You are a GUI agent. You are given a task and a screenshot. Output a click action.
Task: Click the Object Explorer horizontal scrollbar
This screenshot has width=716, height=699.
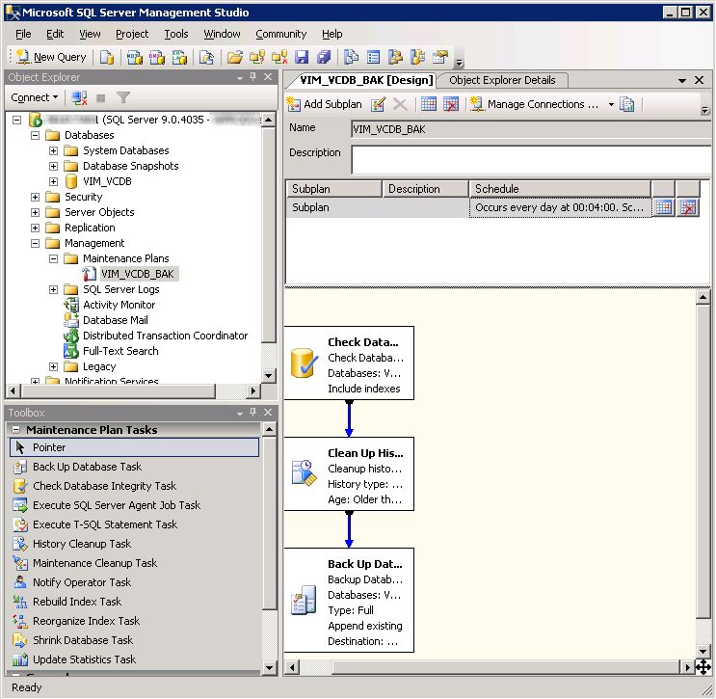[119, 391]
